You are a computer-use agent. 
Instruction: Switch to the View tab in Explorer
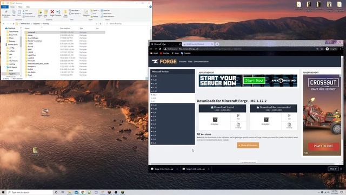tap(28, 7)
